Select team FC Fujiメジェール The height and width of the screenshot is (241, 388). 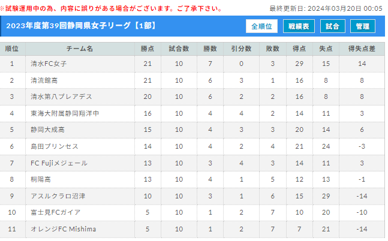(x=59, y=163)
